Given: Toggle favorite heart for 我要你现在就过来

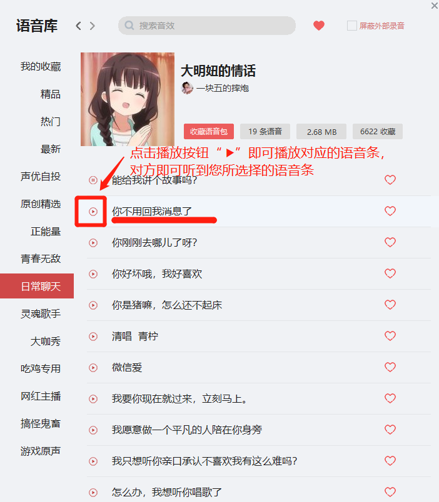Looking at the screenshot, I should point(390,398).
